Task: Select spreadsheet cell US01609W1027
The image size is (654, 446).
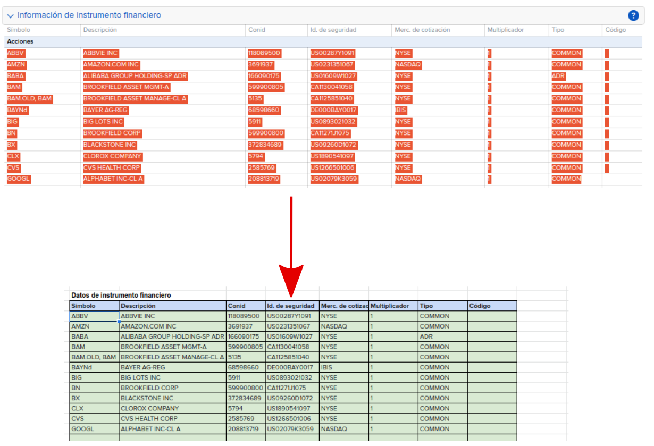Action: [292, 336]
